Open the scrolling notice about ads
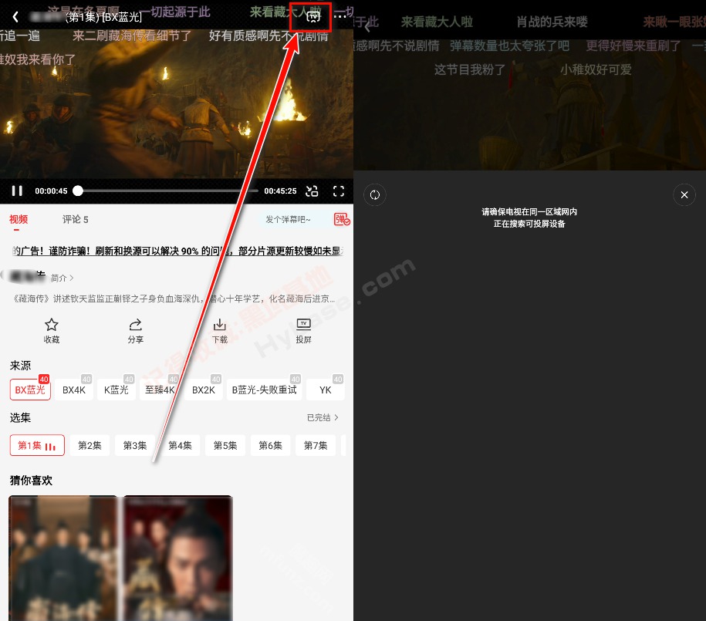The image size is (706, 621). (177, 251)
